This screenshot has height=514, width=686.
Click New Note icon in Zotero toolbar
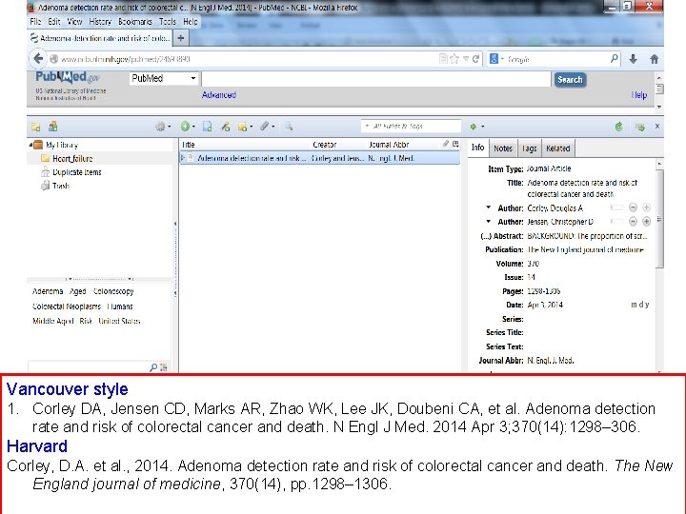point(242,127)
